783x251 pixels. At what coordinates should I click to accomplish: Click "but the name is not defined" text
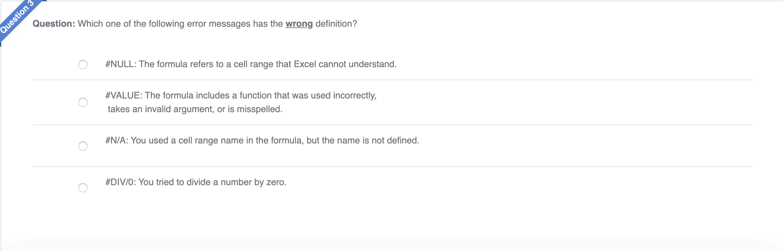click(x=362, y=140)
